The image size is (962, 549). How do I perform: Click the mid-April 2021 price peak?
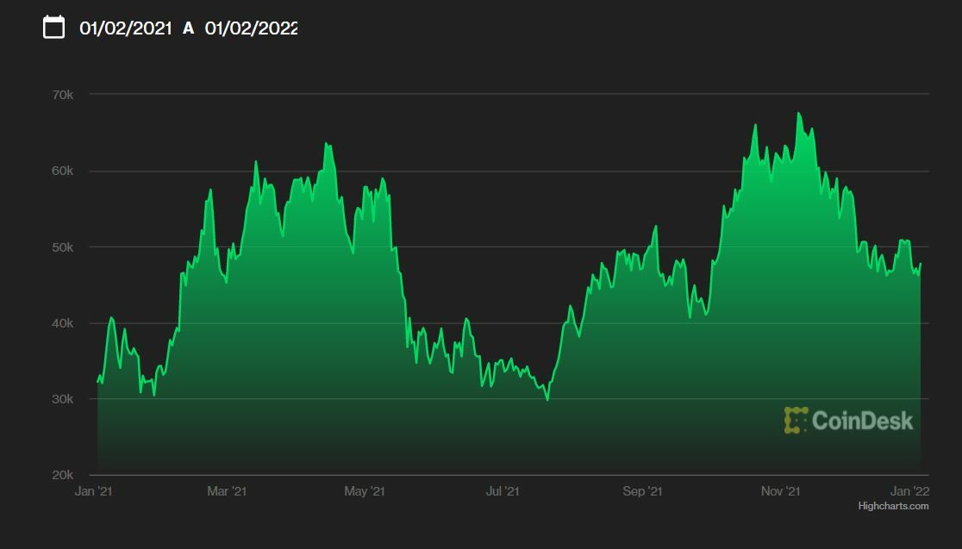tap(327, 144)
